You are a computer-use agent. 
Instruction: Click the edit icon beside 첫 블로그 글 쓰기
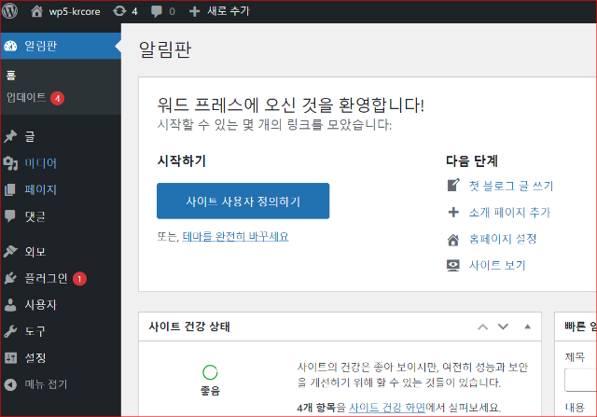point(453,186)
